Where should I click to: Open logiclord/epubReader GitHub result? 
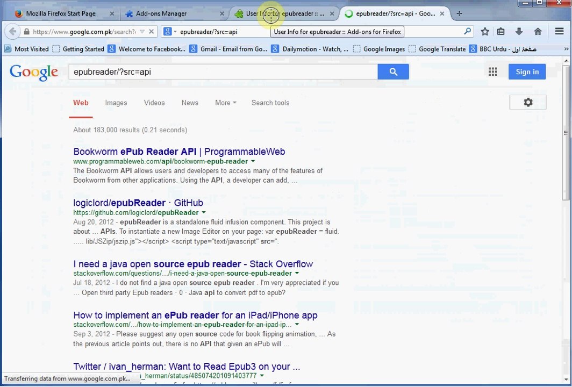point(138,203)
